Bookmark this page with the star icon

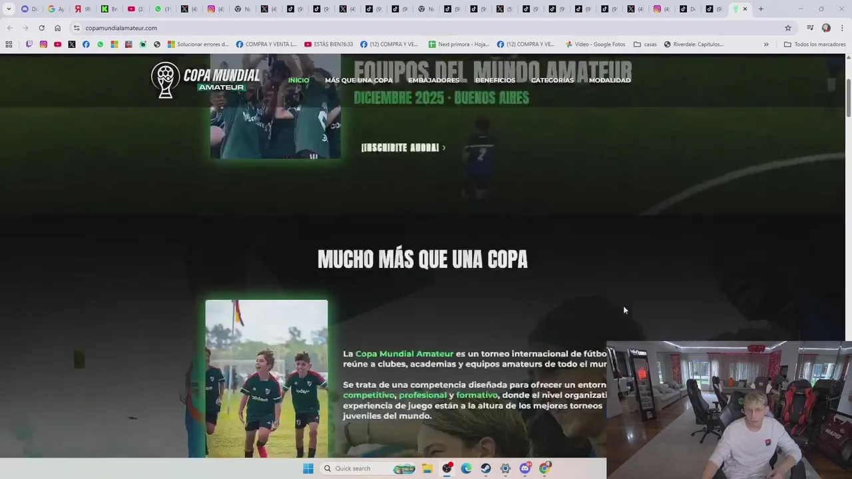788,28
